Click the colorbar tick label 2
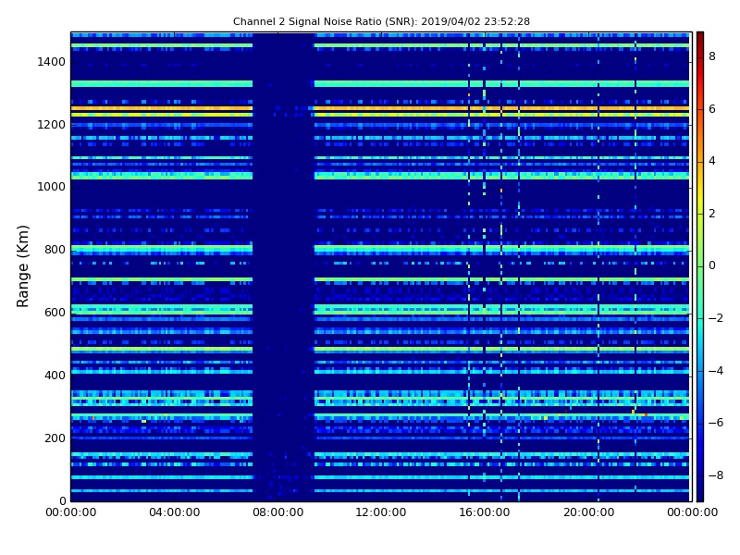This screenshot has width=740, height=555. pos(712,214)
